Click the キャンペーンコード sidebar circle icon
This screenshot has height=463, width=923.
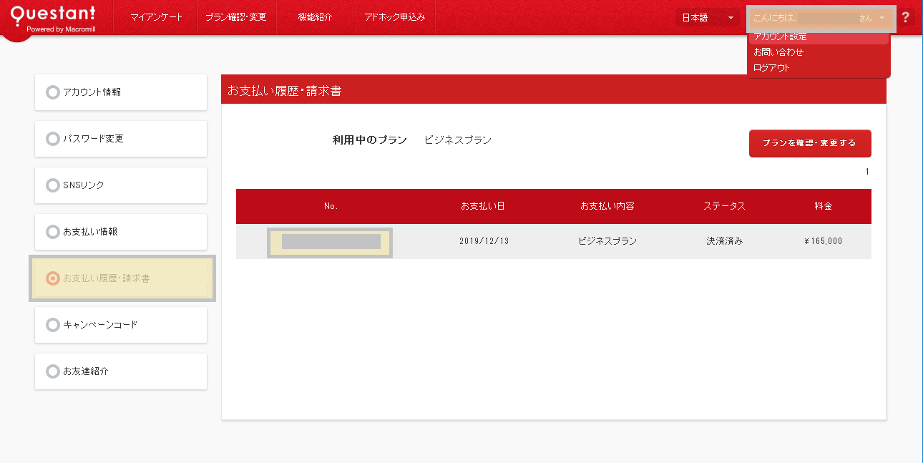pyautogui.click(x=52, y=325)
